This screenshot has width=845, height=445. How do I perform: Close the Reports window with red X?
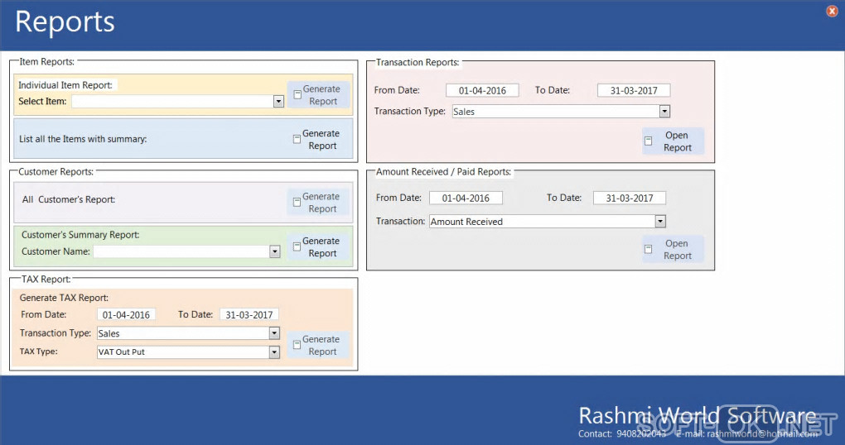(832, 11)
